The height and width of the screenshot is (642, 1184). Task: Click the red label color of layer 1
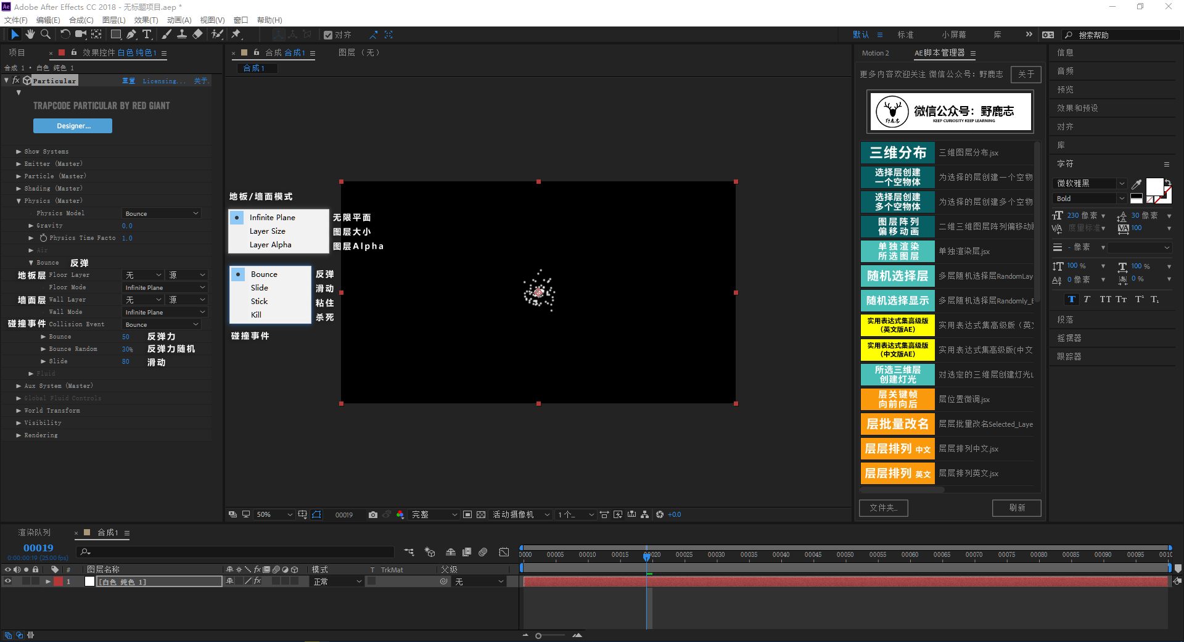(x=58, y=582)
